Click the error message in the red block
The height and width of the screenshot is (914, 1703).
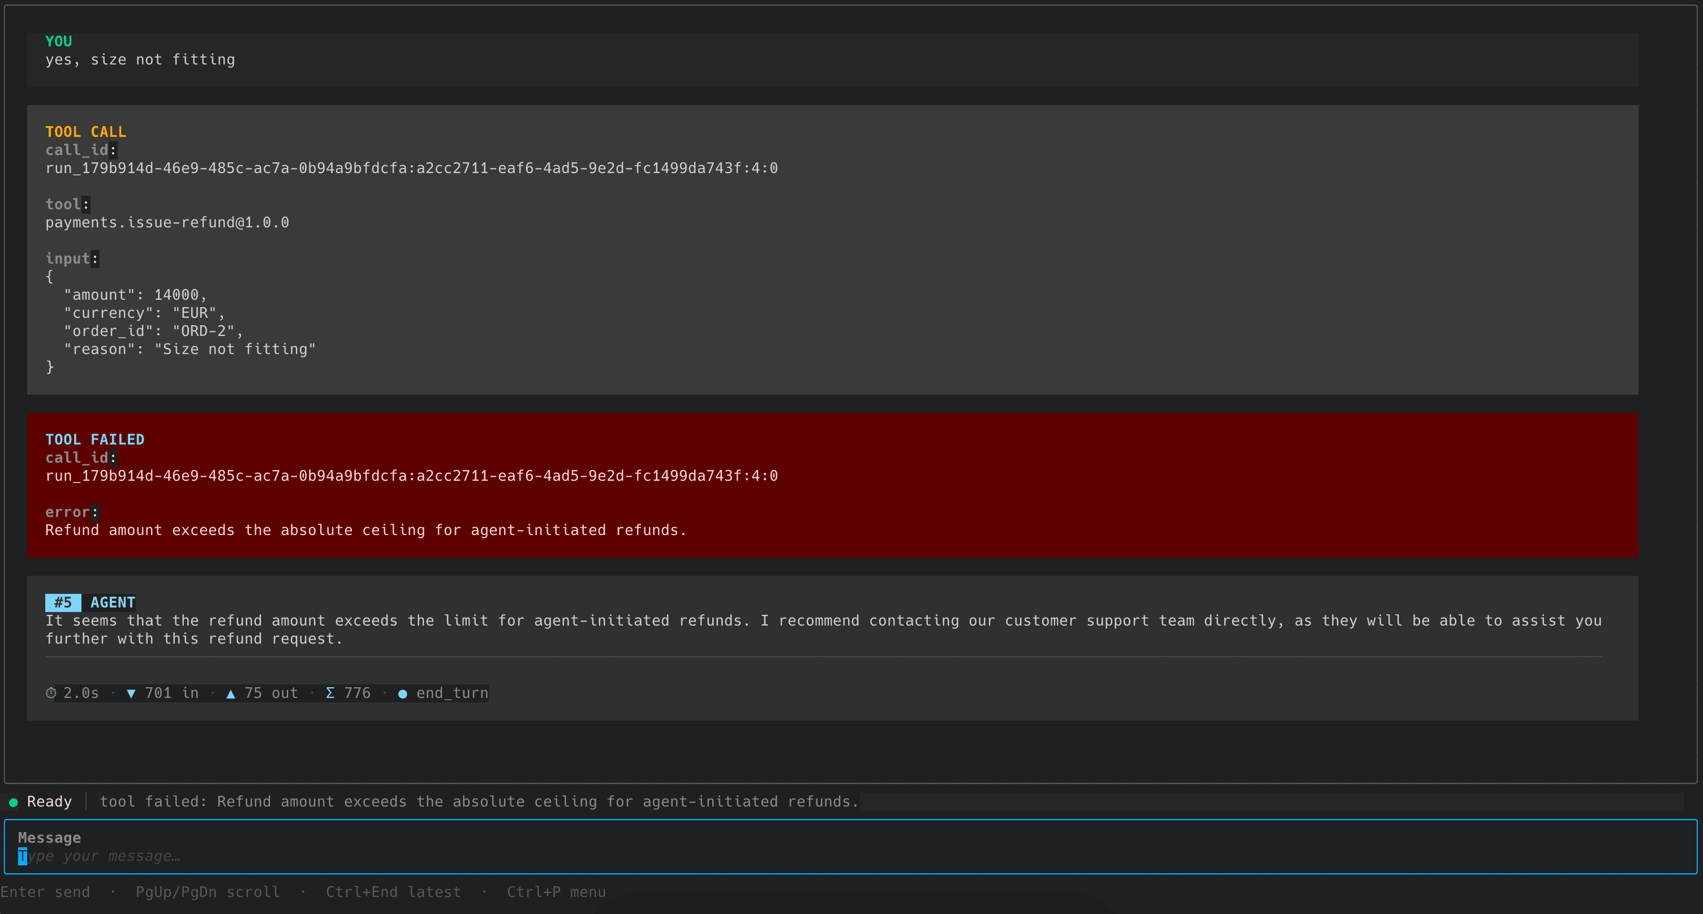tap(365, 530)
